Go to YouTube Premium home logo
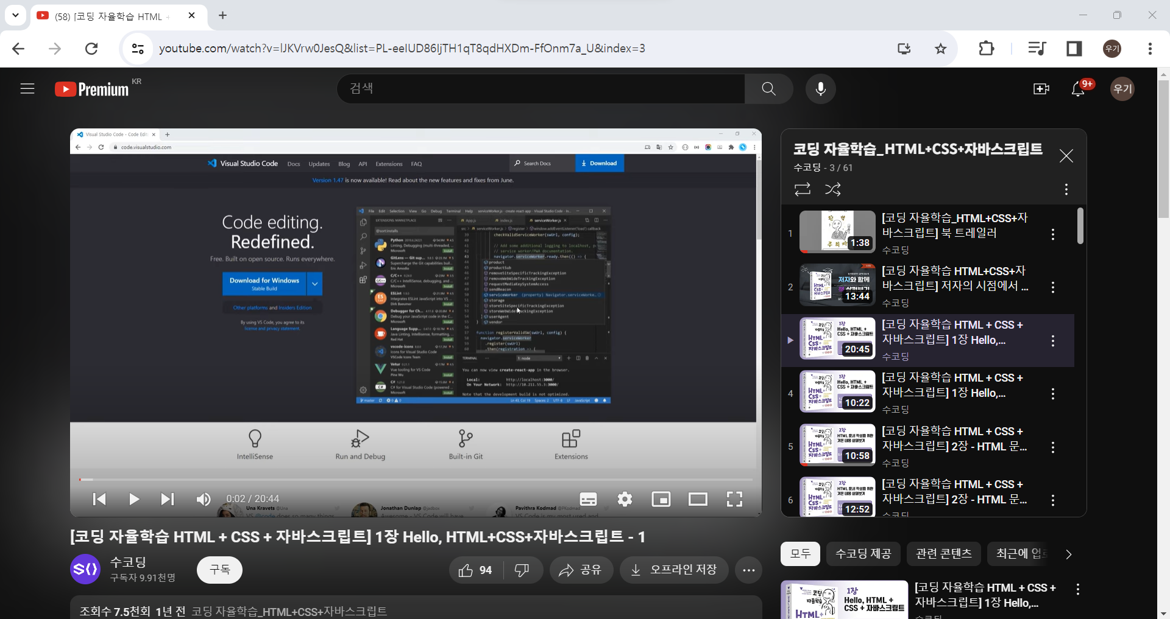Viewport: 1170px width, 619px height. (93, 89)
